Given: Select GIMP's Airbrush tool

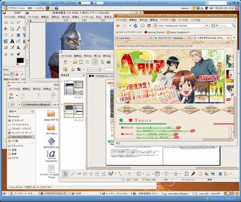Looking at the screenshot, I should click(12, 48).
